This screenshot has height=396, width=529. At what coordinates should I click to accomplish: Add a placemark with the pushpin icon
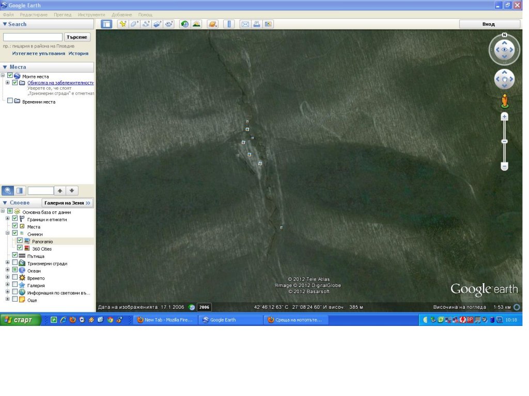point(122,24)
